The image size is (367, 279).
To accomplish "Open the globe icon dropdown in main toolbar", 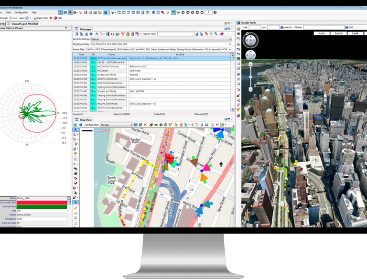I will coord(109,12).
